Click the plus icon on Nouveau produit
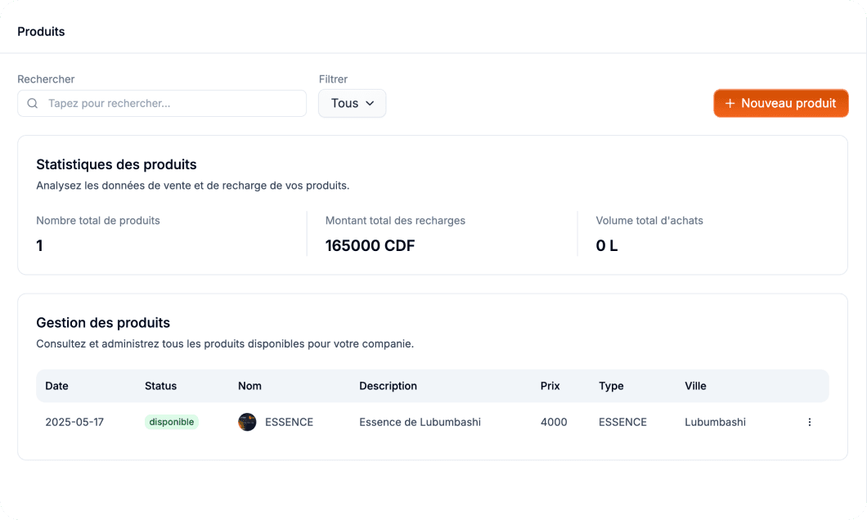Image resolution: width=867 pixels, height=520 pixels. [x=730, y=104]
